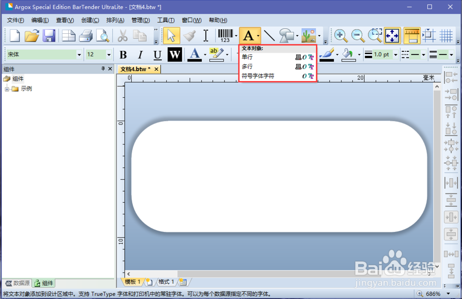Image resolution: width=462 pixels, height=299 pixels.
Task: Open a file using the folder icon
Action: tap(32, 36)
